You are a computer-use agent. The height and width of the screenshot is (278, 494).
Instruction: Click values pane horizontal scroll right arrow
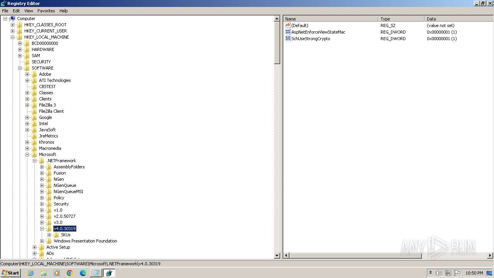pos(490,255)
